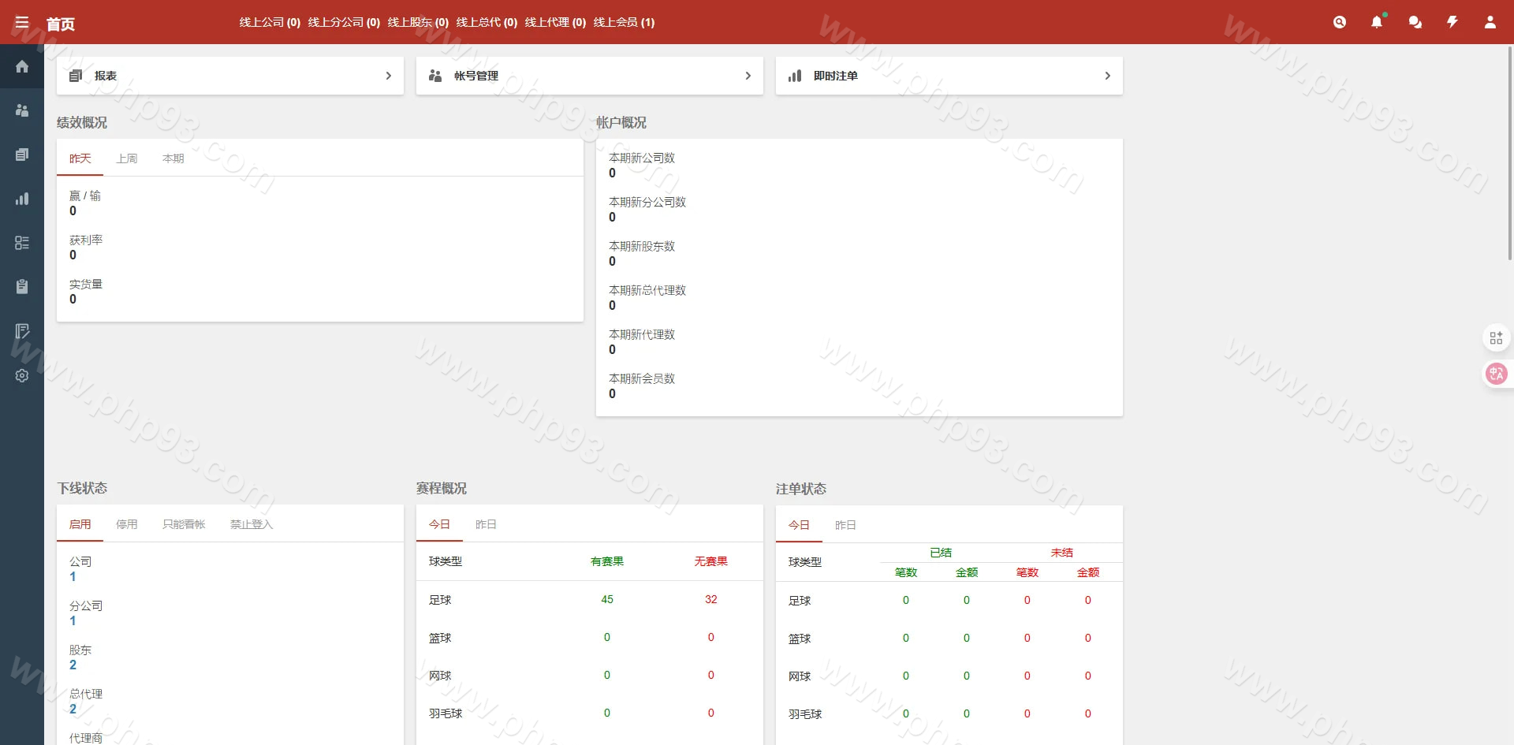The image size is (1514, 745).
Task: Open the user profile icon
Action: click(1490, 22)
